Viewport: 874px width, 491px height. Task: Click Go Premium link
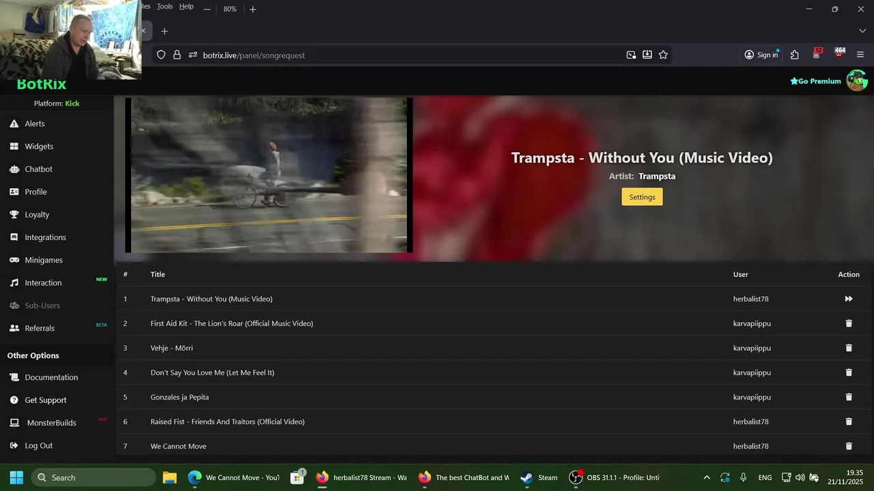click(815, 81)
